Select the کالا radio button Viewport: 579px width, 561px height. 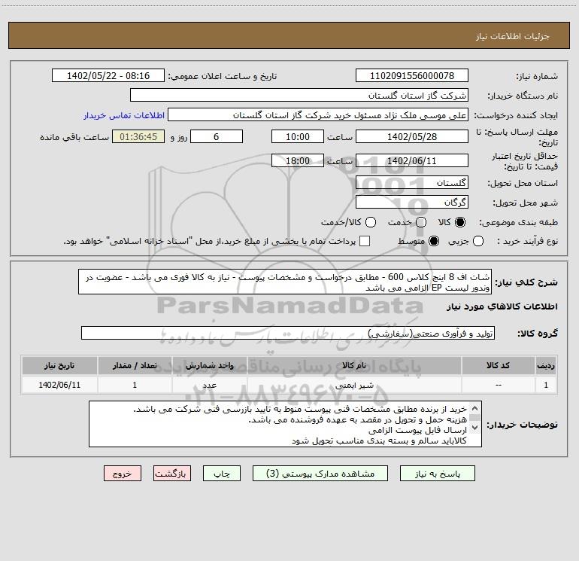pyautogui.click(x=460, y=222)
